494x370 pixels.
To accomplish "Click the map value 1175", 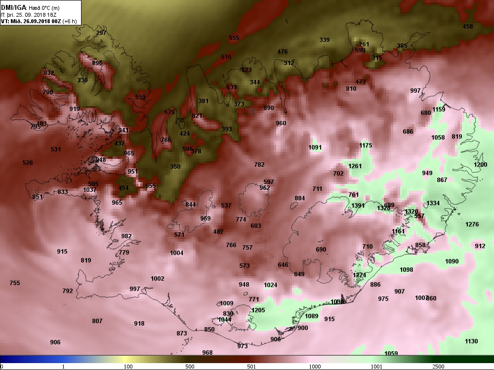I will 366,146.
